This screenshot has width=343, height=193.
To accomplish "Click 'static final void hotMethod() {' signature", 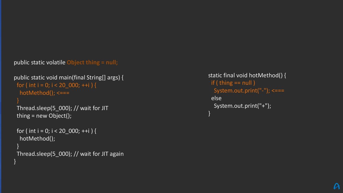I will pos(247,75).
